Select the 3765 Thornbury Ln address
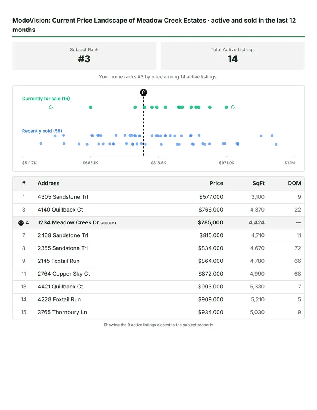 [62, 312]
